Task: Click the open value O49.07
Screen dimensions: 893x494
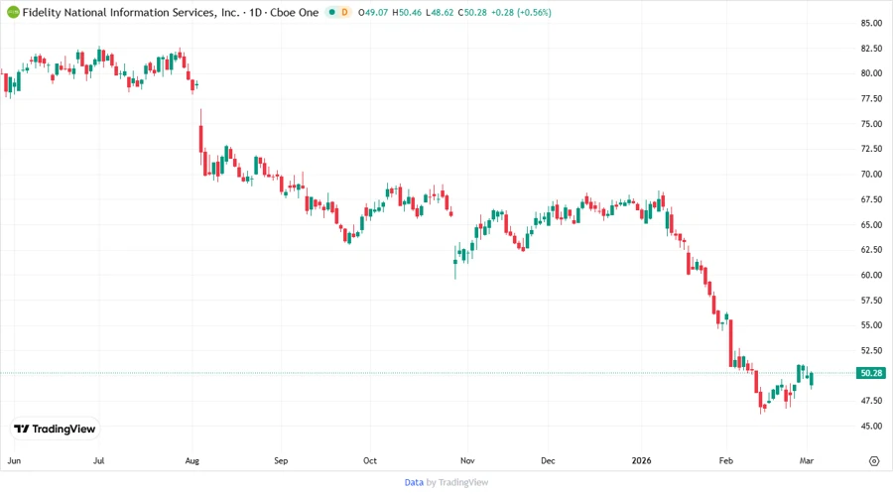Action: pyautogui.click(x=373, y=13)
